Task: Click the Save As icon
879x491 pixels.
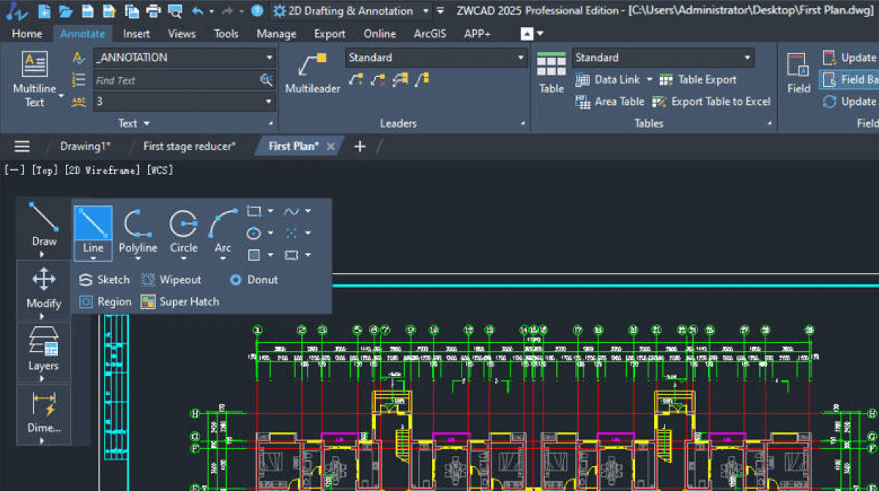Action: 110,11
